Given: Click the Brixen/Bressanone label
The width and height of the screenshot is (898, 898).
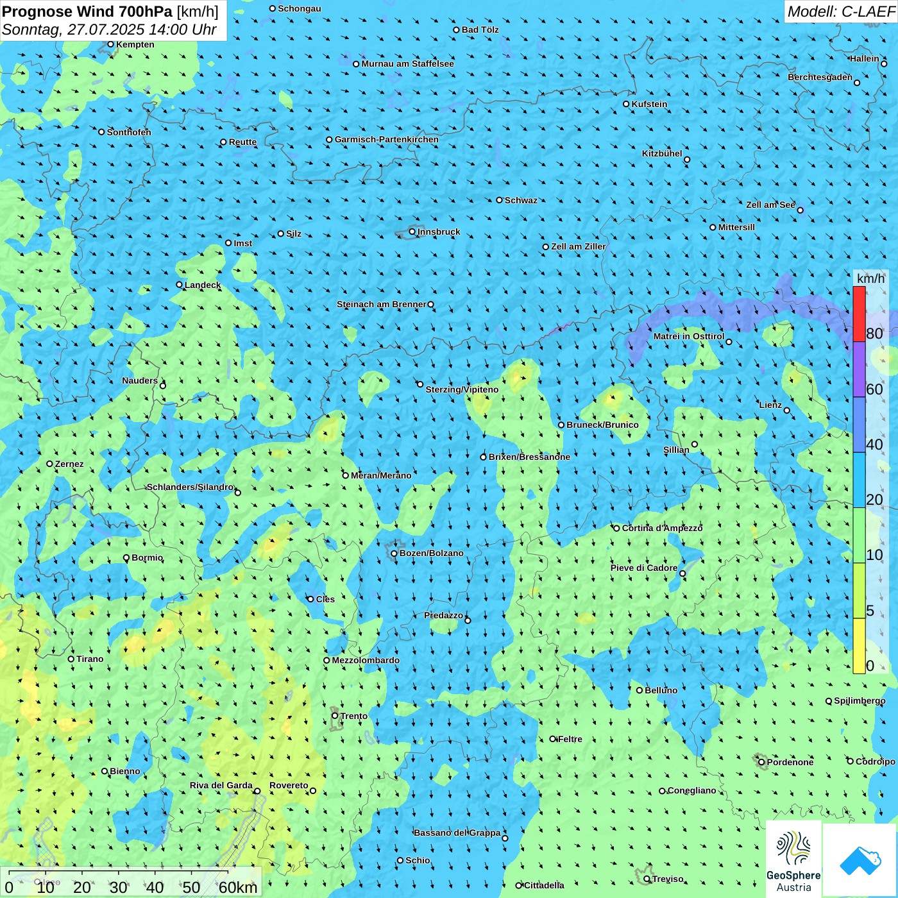Looking at the screenshot, I should pyautogui.click(x=529, y=457).
